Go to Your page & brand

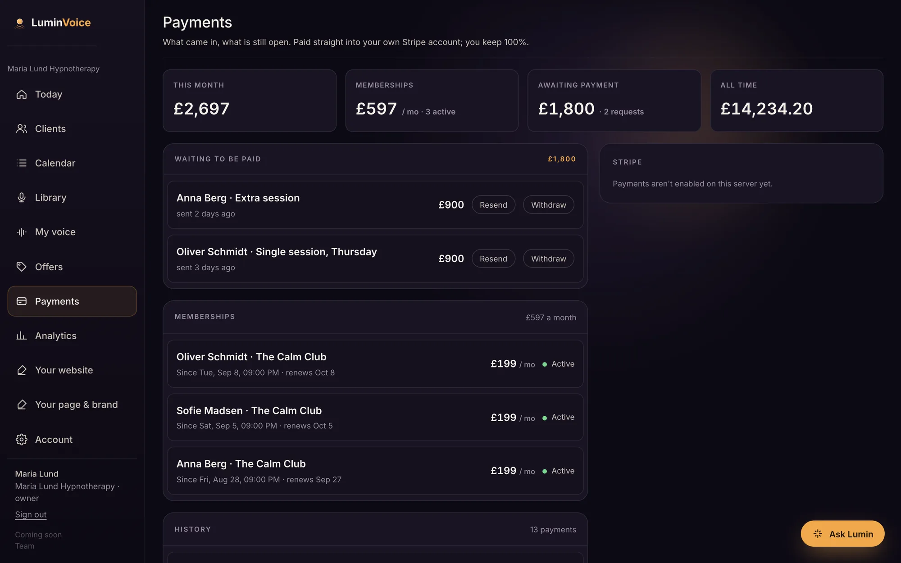pyautogui.click(x=72, y=405)
